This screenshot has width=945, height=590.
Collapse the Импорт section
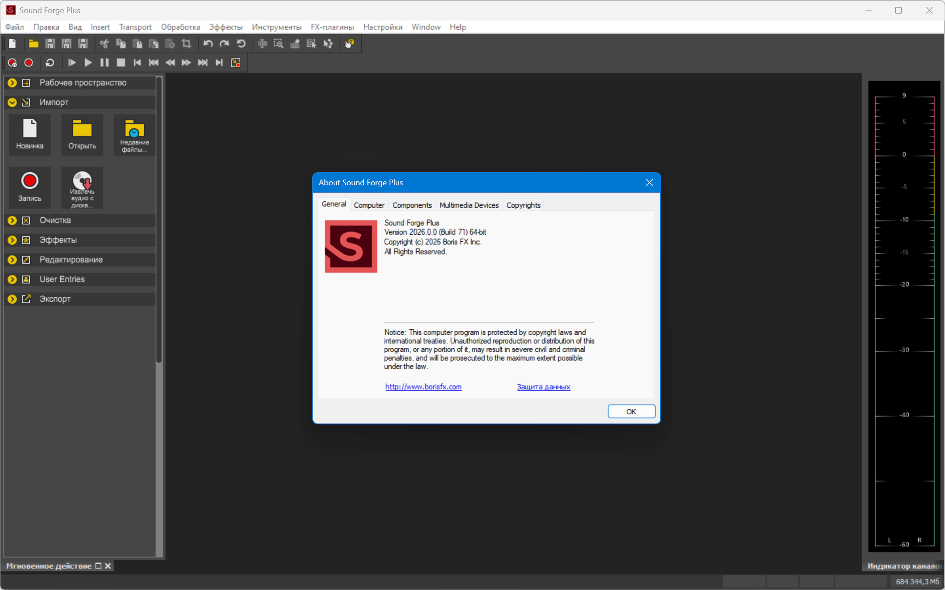point(12,102)
